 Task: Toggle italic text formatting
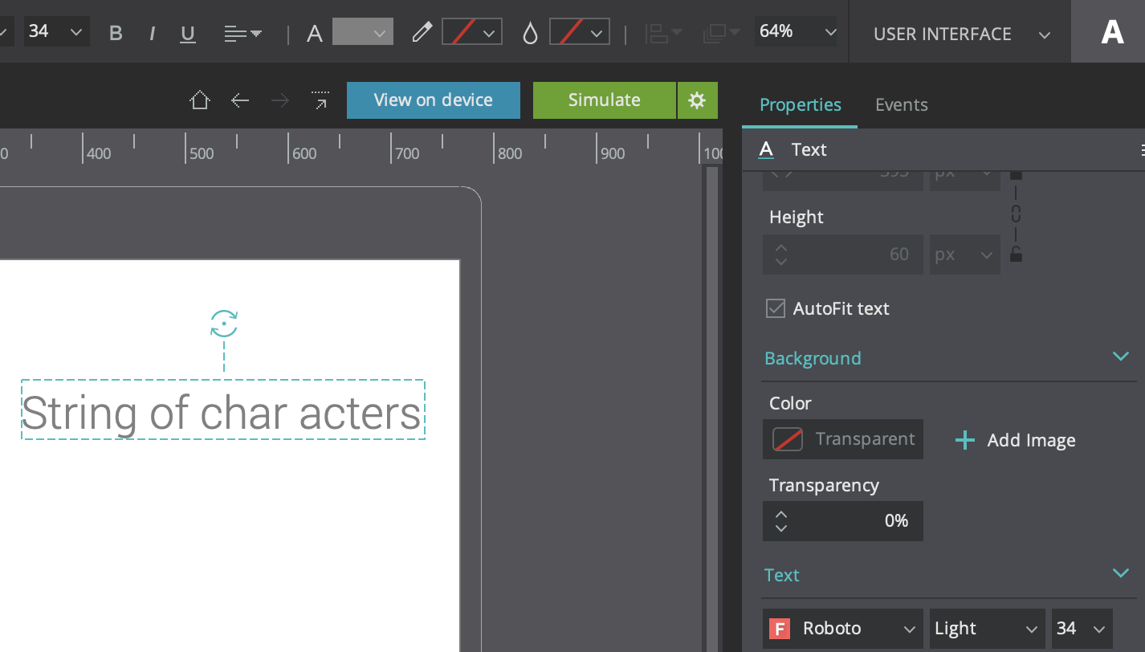pyautogui.click(x=152, y=33)
